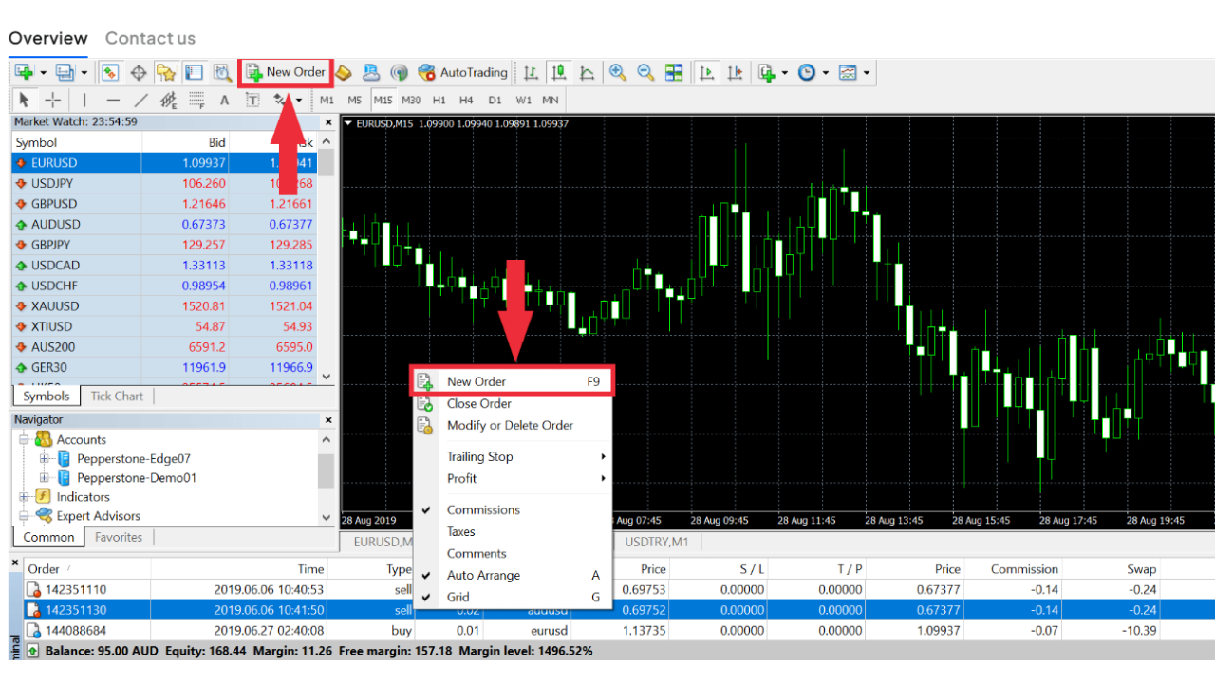Select the draw trendline tool
Viewport: 1215px width, 683px height.
click(x=140, y=100)
